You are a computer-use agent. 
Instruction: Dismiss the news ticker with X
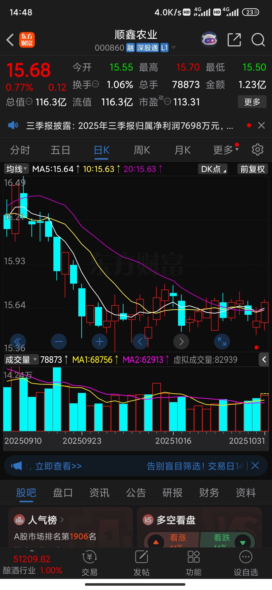[x=261, y=125]
